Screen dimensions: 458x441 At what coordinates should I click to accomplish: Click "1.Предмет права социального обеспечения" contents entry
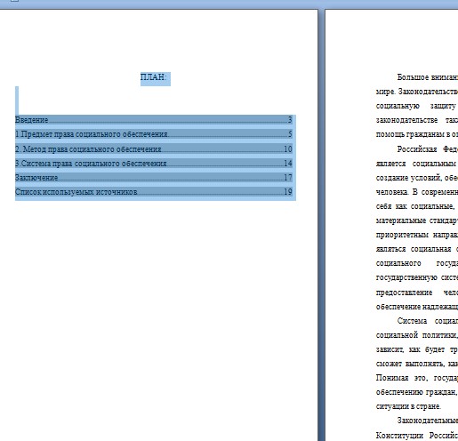tap(92, 134)
